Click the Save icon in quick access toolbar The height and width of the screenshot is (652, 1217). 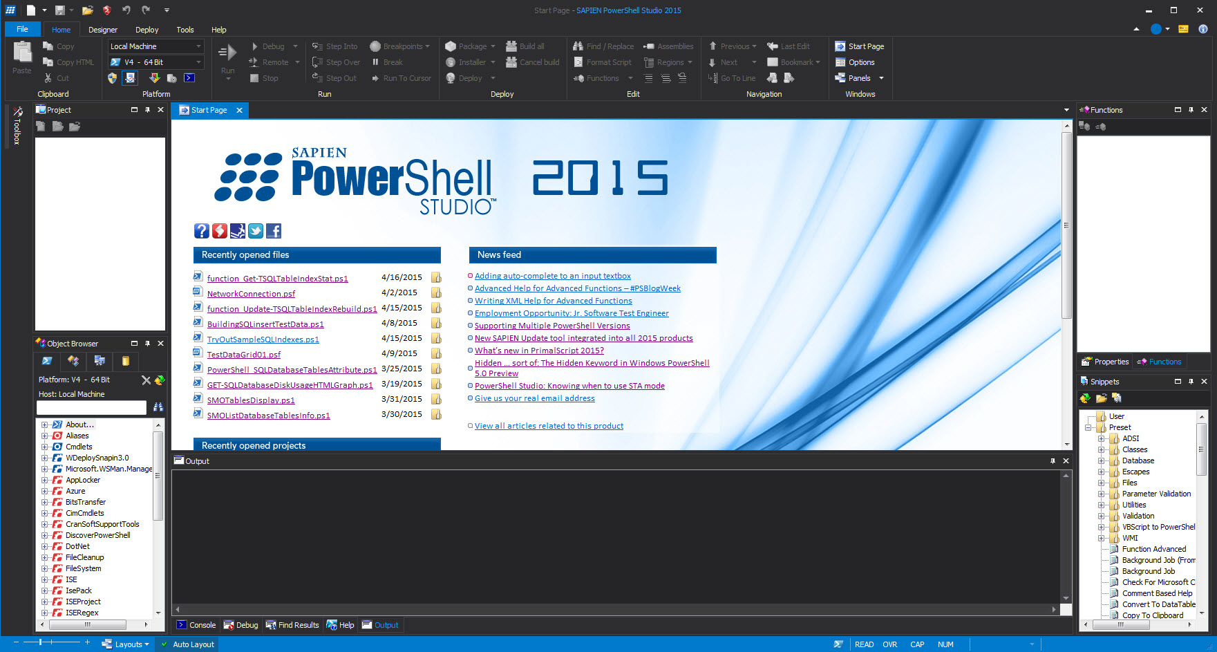[x=60, y=10]
